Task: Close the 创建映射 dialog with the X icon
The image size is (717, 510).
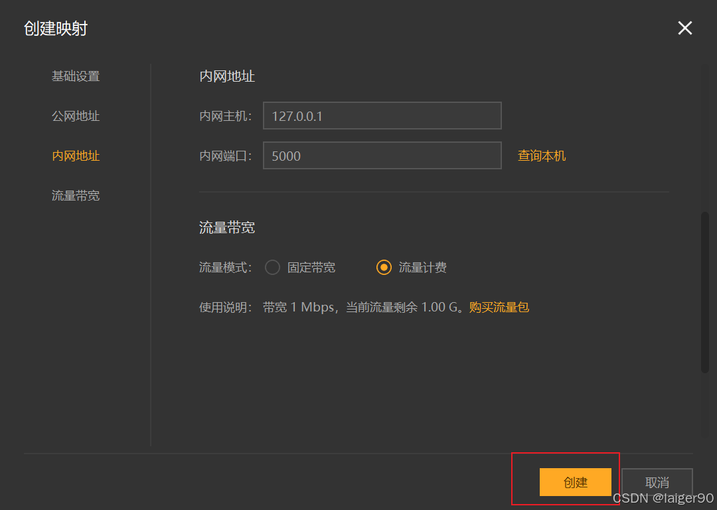Action: (x=684, y=28)
